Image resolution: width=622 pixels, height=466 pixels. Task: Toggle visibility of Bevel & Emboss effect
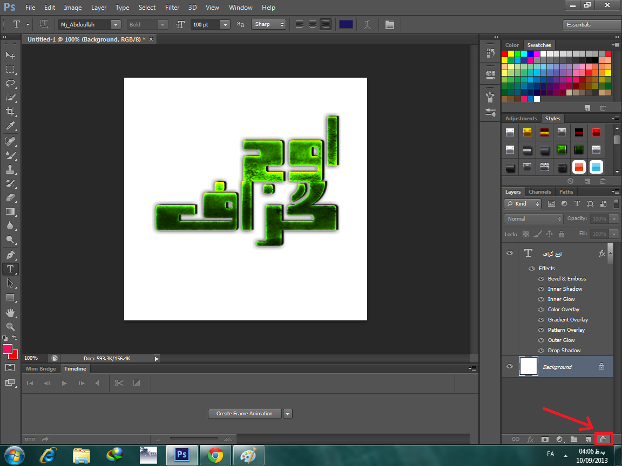click(x=541, y=279)
